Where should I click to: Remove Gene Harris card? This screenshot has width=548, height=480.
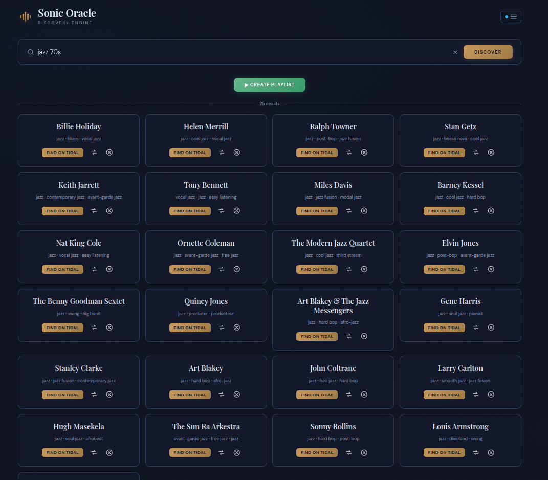point(491,328)
